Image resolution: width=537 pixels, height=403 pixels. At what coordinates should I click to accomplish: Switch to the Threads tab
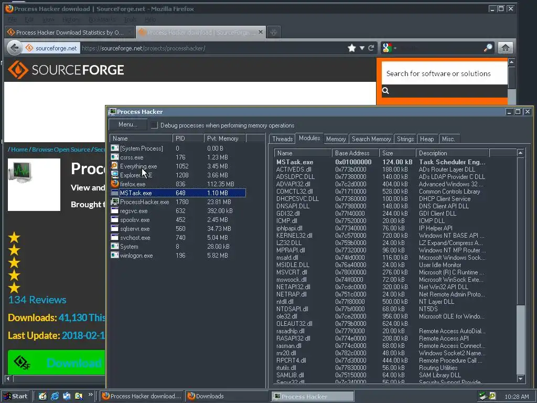coord(282,139)
